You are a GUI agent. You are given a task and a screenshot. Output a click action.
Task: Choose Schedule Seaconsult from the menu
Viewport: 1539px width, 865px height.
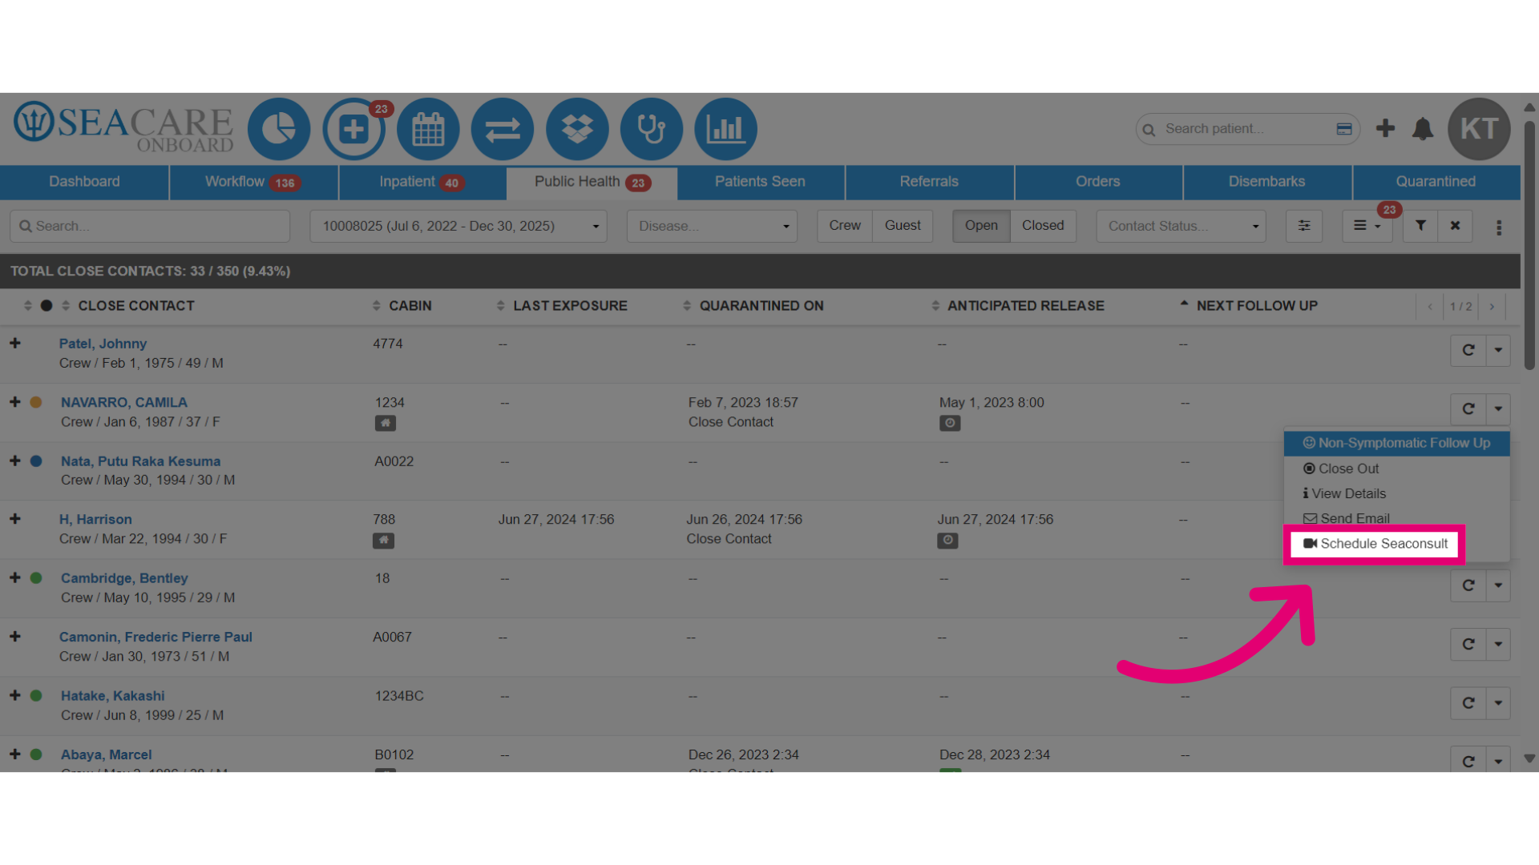tap(1375, 544)
